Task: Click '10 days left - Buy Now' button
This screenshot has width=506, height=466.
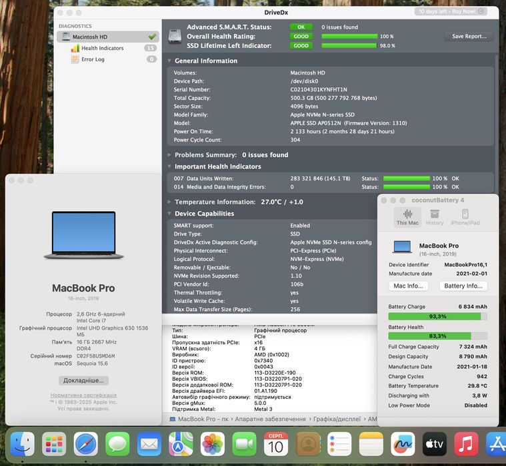Action: coord(451,11)
